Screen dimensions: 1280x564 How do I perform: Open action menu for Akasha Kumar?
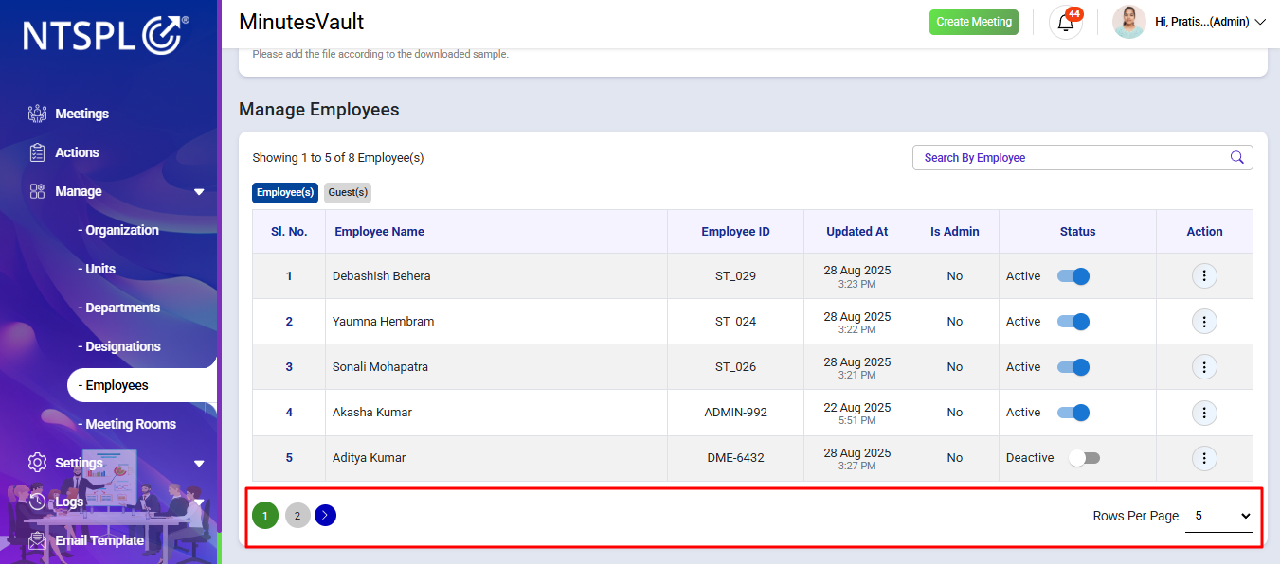(1204, 412)
